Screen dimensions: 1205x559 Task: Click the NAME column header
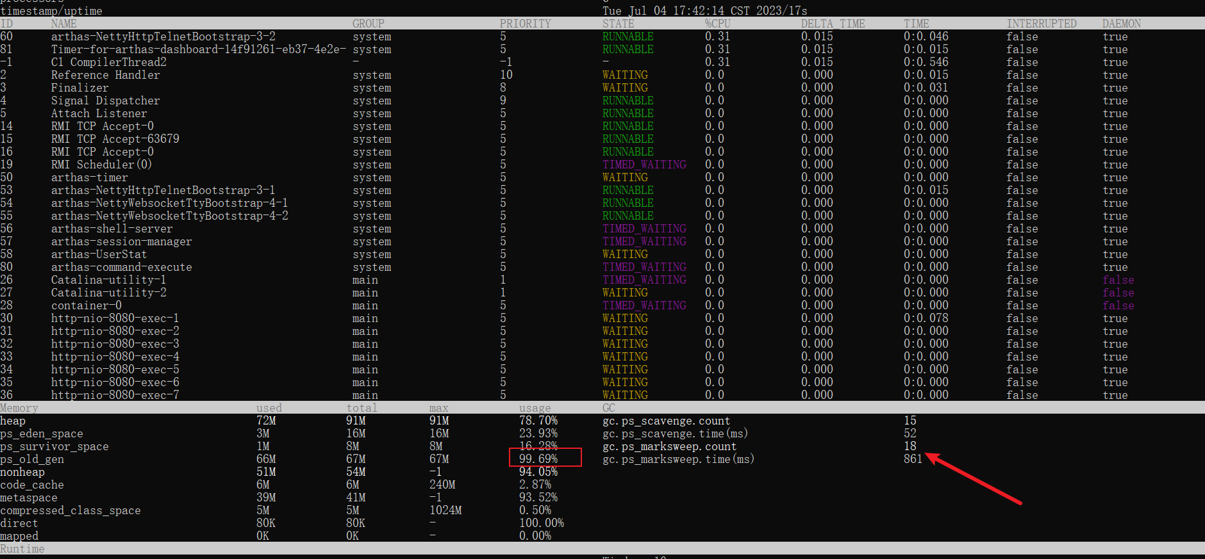pos(63,24)
